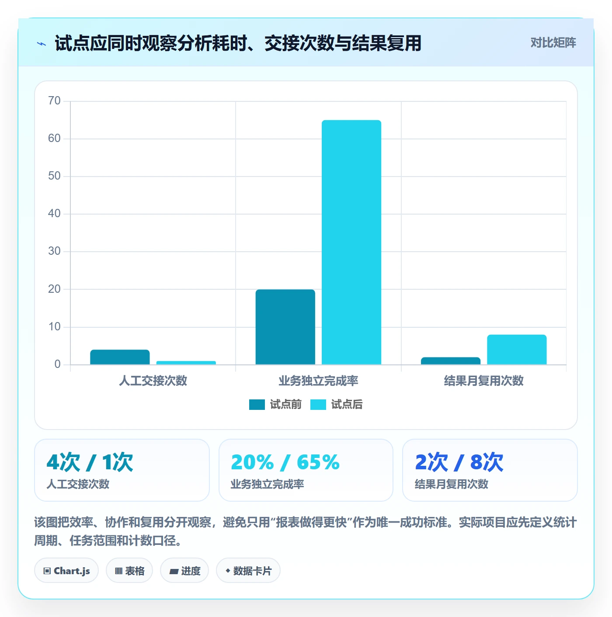Click 业务独立完成率 caption under the 20% / 65% card

coord(267,484)
